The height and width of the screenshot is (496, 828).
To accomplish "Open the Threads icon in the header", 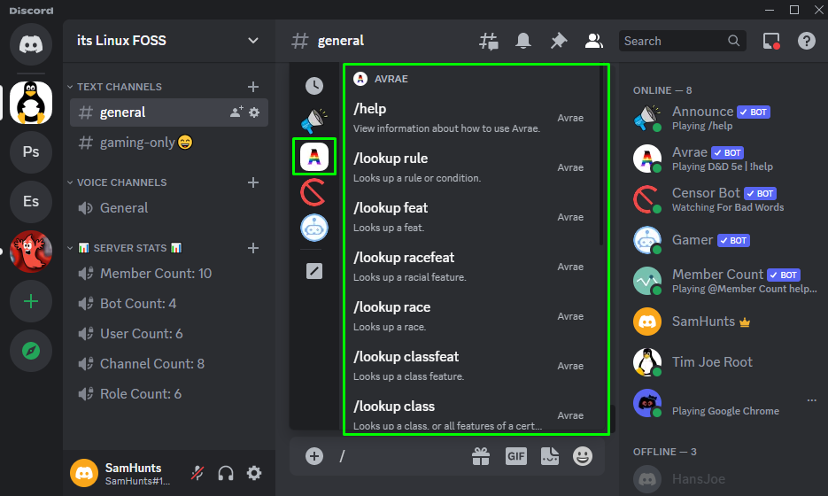I will [x=489, y=42].
